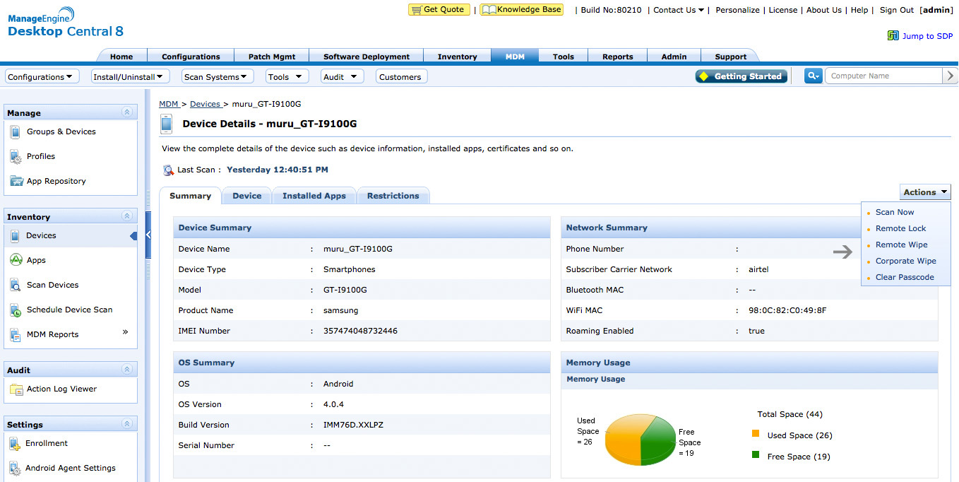Choose Remote Lock from Actions menu
This screenshot has height=482, width=959.
901,228
